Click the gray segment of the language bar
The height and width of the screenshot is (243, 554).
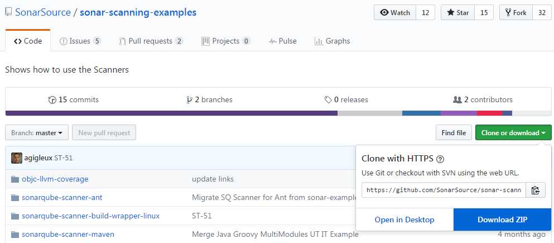(x=369, y=113)
